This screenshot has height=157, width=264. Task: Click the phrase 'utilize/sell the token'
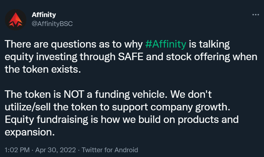pyautogui.click(x=51, y=107)
